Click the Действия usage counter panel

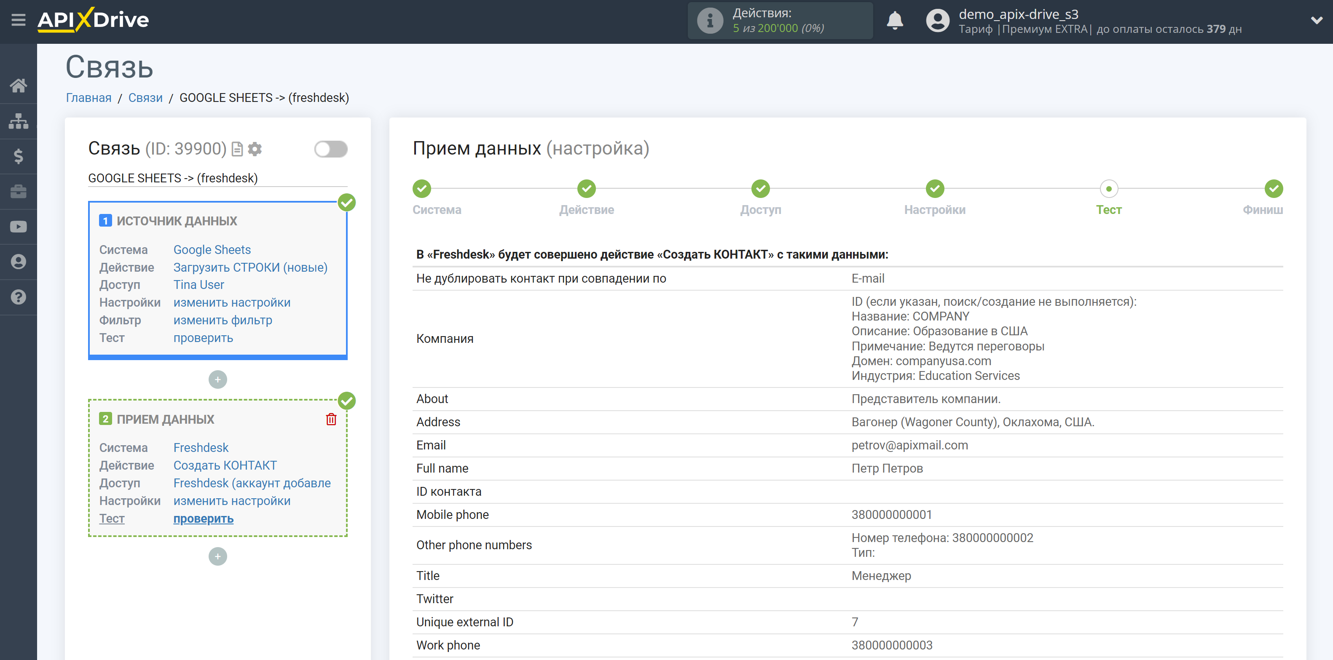pyautogui.click(x=780, y=21)
